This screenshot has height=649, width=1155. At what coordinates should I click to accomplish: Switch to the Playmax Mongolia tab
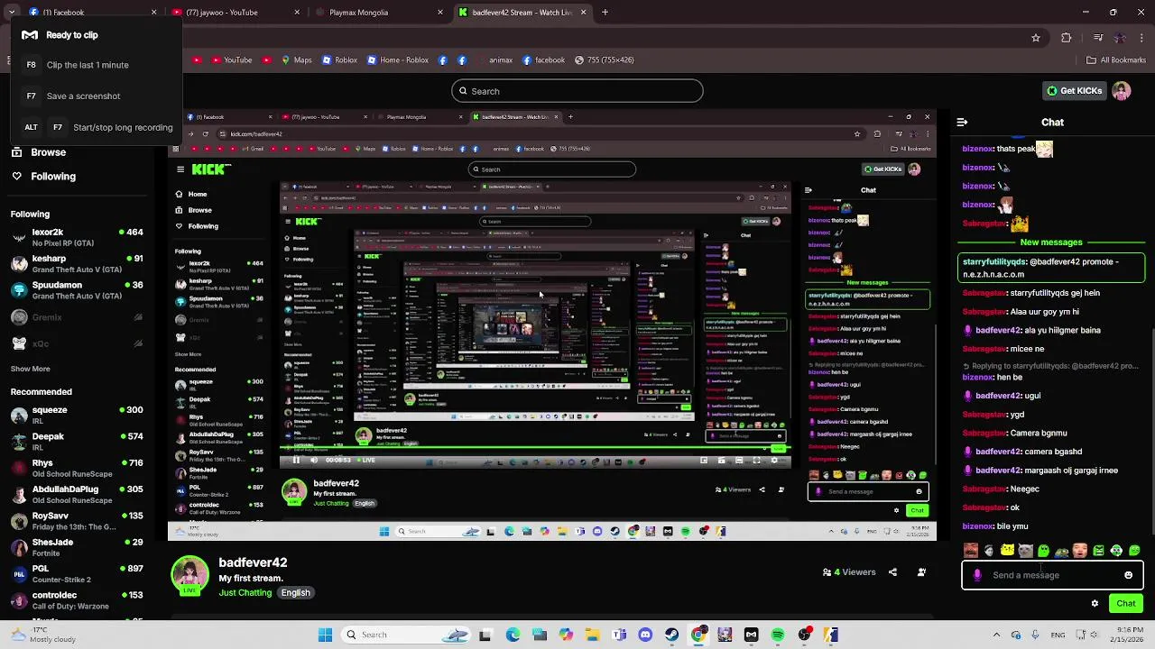click(380, 13)
